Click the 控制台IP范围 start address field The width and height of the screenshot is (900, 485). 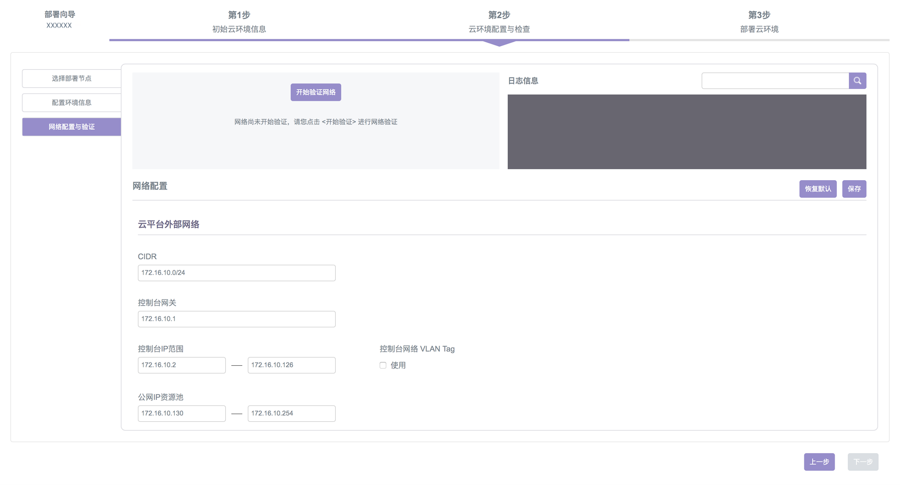pos(181,365)
